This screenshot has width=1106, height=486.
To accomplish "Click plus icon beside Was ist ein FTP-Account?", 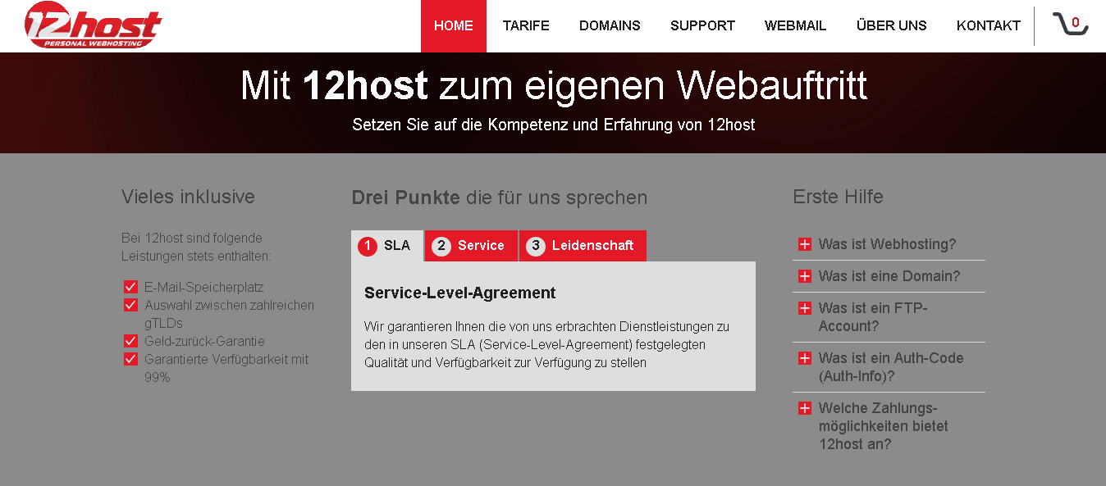I will (x=805, y=308).
